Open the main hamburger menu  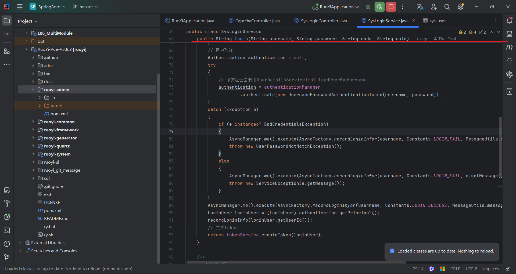click(x=20, y=7)
